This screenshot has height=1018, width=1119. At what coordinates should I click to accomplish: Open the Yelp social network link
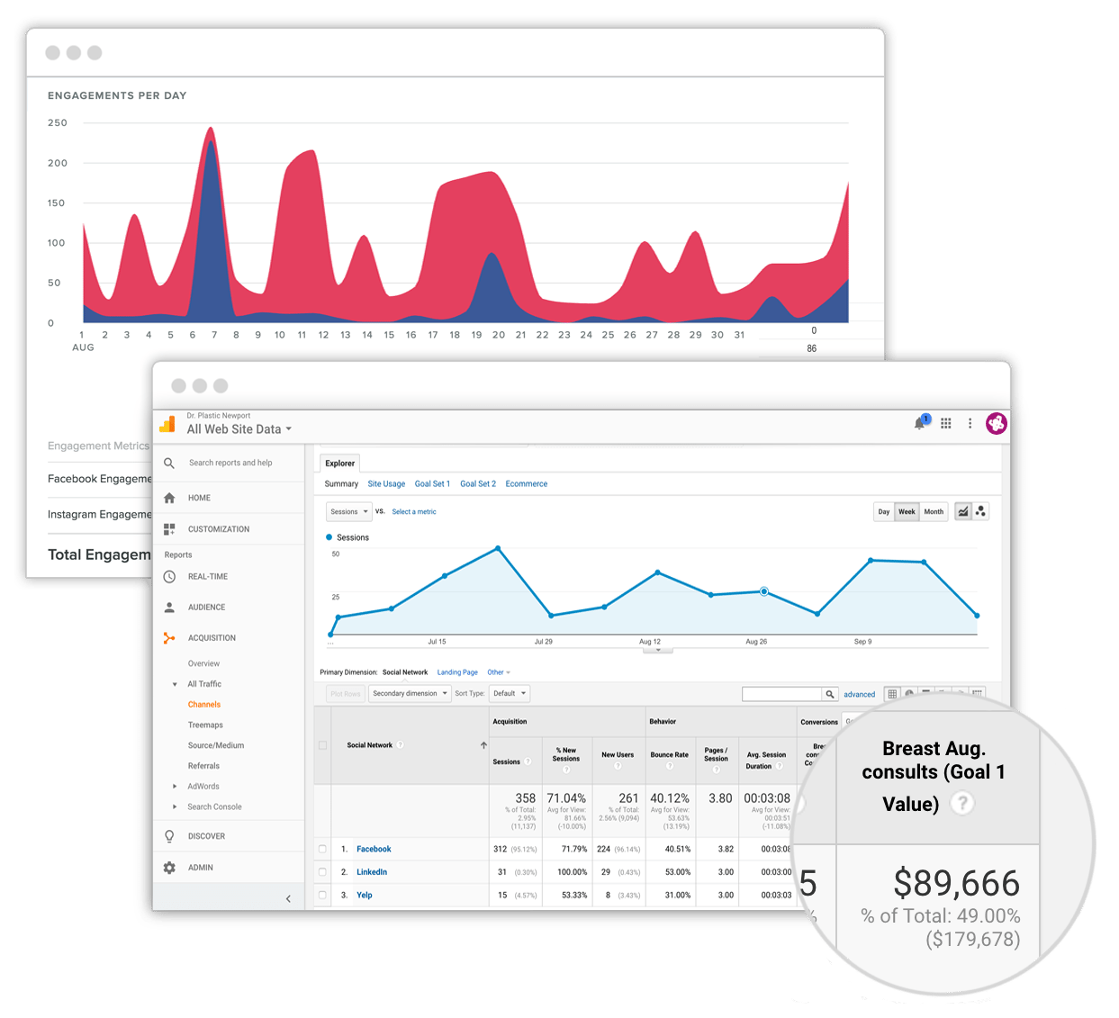365,895
